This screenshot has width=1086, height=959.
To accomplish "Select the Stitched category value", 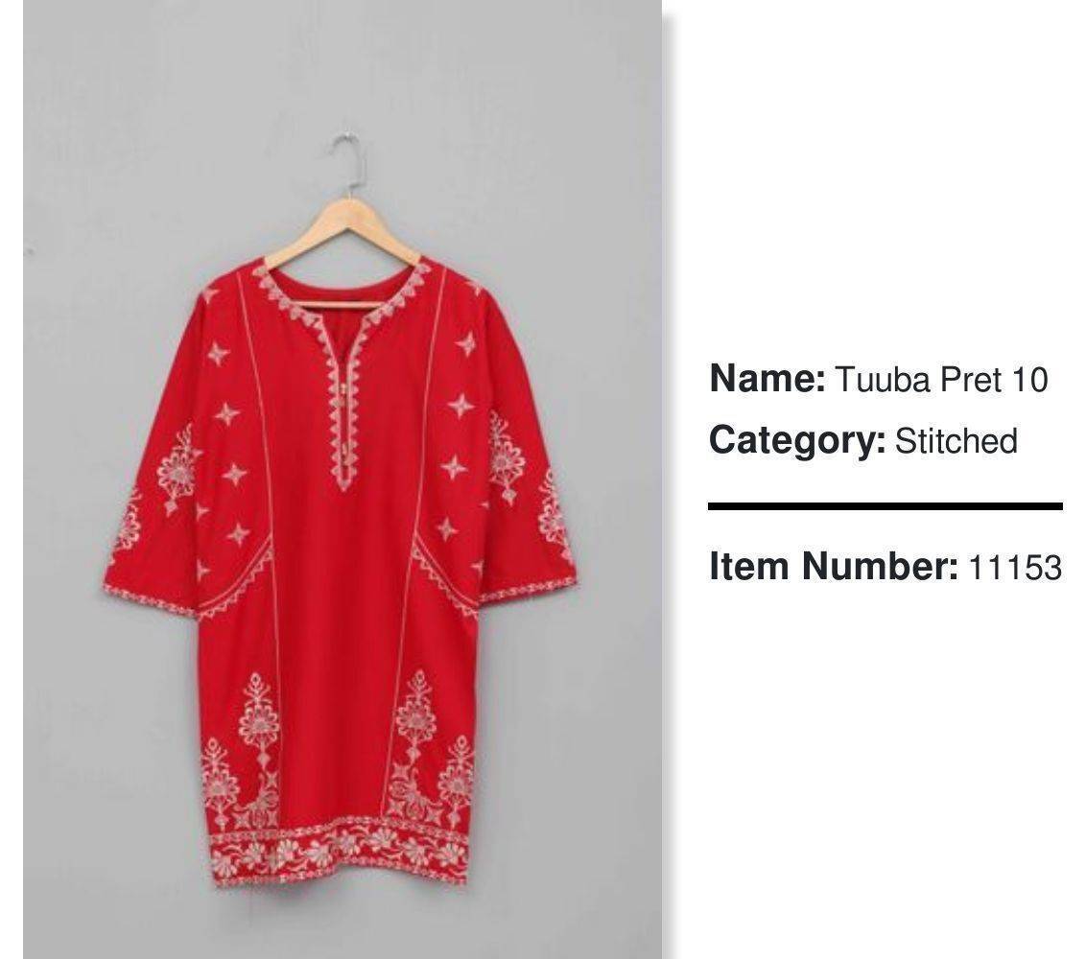I will click(x=956, y=441).
